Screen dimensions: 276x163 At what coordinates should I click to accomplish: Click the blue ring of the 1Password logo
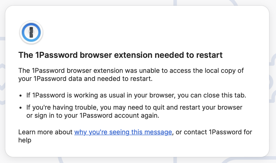point(31,32)
